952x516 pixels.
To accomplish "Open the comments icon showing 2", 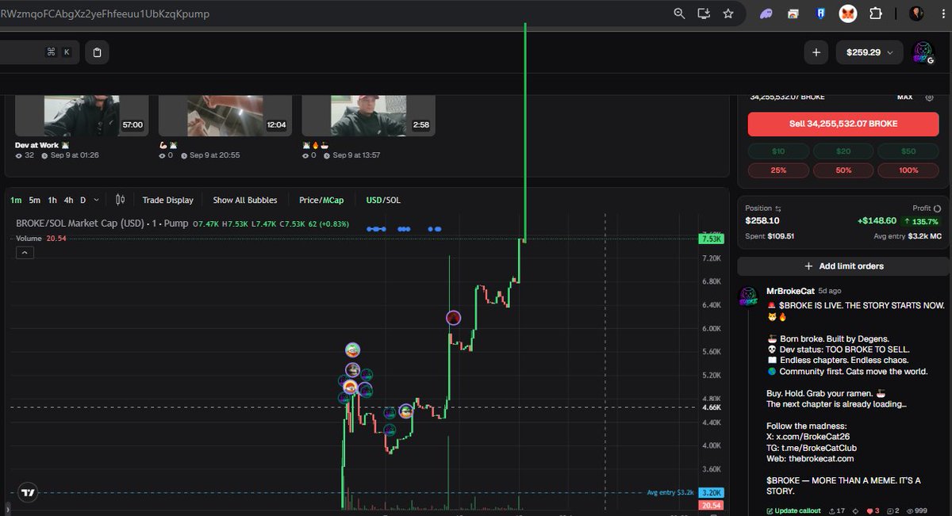I will click(x=892, y=511).
